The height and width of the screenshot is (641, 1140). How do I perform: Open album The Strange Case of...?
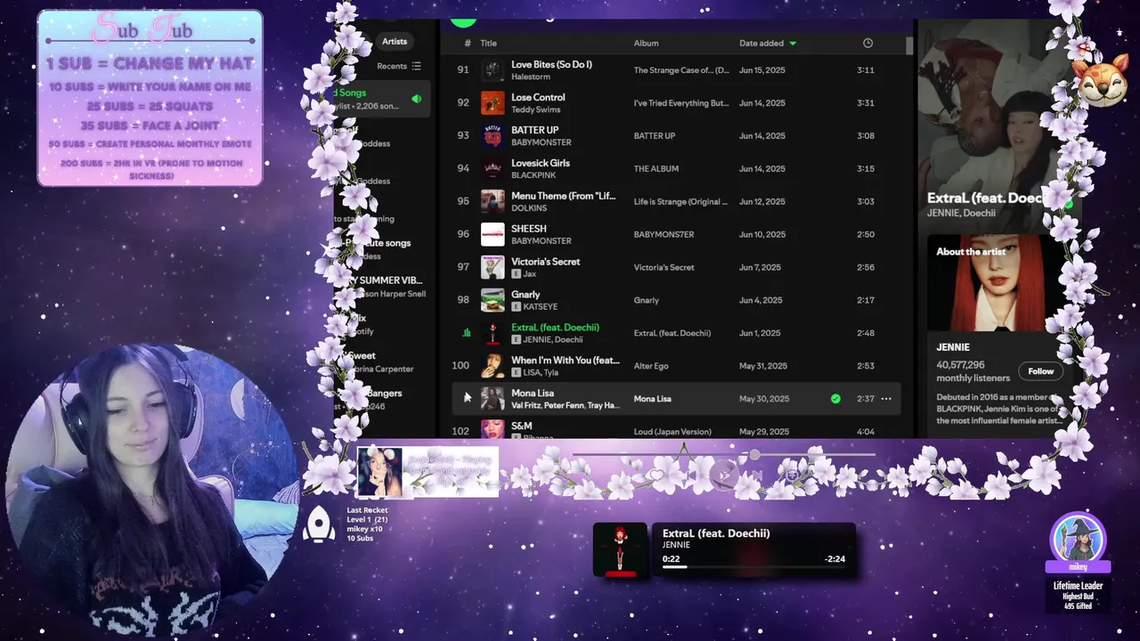tap(681, 70)
